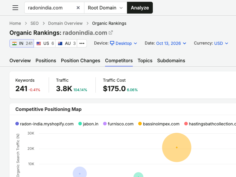This screenshot has width=236, height=177.
Task: Clear the radonindia.com search field
Action: (x=78, y=8)
